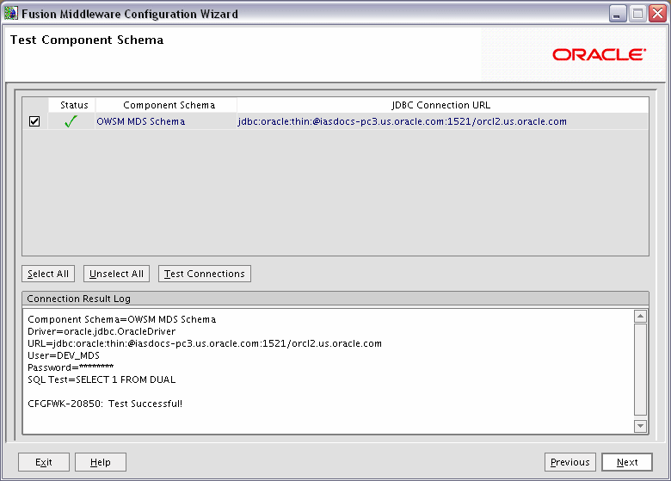Proceed with the Next button
This screenshot has height=481, width=671.
click(627, 462)
